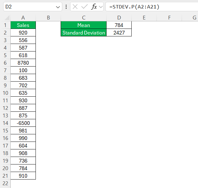Select the 784 cell in row 20
Viewport: 198px width, 188px height.
[23, 168]
